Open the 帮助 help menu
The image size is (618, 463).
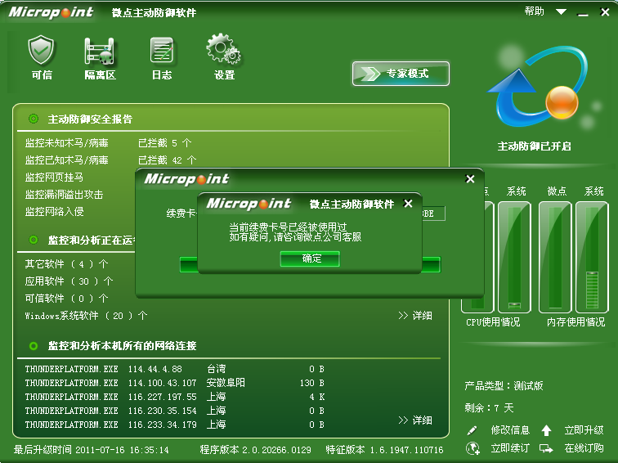(534, 11)
